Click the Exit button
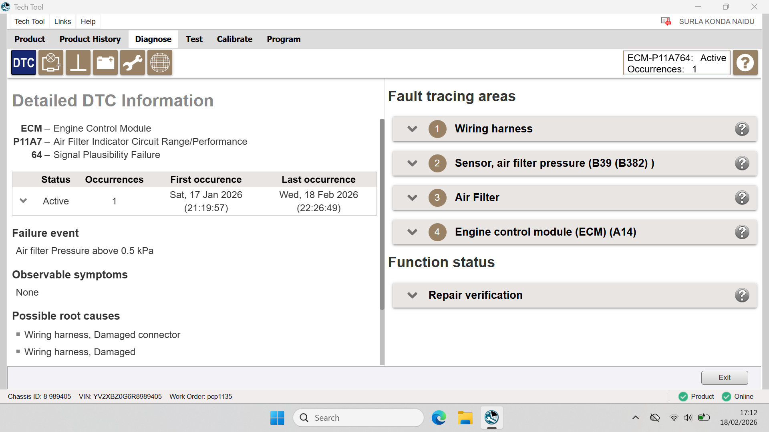The width and height of the screenshot is (769, 432). [x=725, y=378]
